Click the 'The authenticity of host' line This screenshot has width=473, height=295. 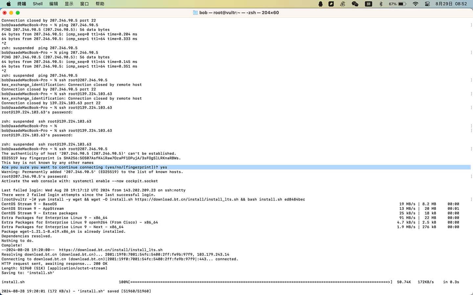[89, 153]
